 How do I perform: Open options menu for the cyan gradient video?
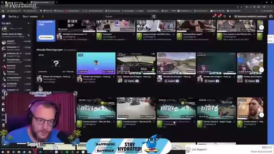click(x=114, y=77)
